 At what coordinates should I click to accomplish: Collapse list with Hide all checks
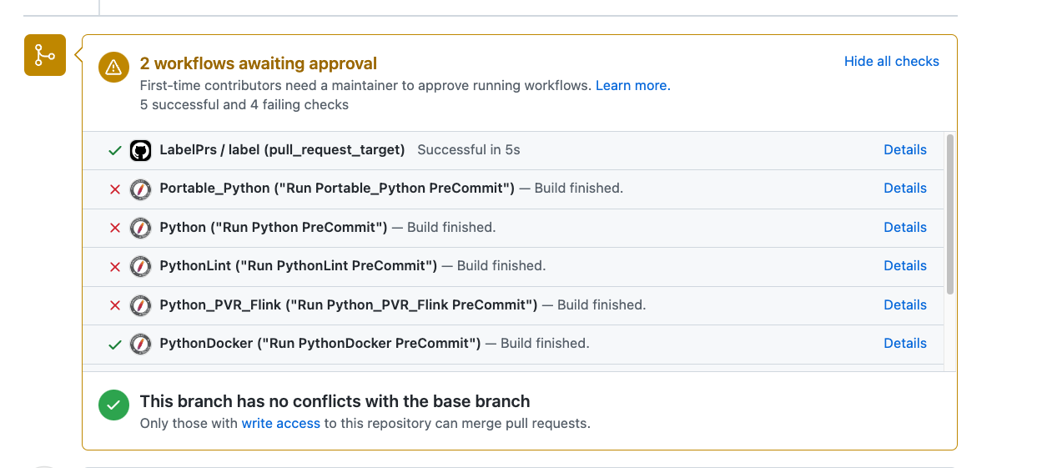[x=891, y=61]
